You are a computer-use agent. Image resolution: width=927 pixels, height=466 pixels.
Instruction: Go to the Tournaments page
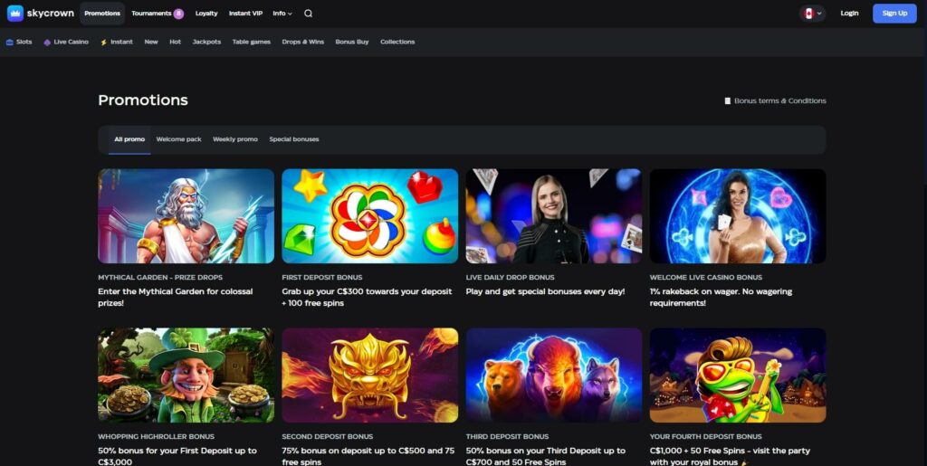coord(151,13)
